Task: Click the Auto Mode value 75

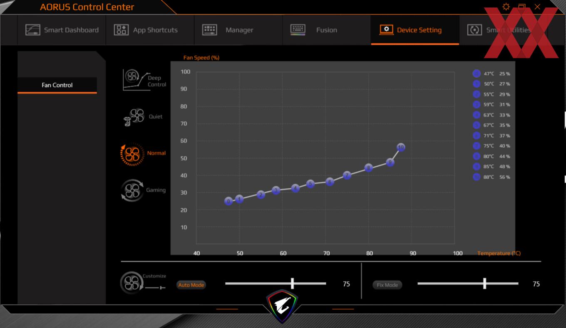Action: (x=346, y=284)
